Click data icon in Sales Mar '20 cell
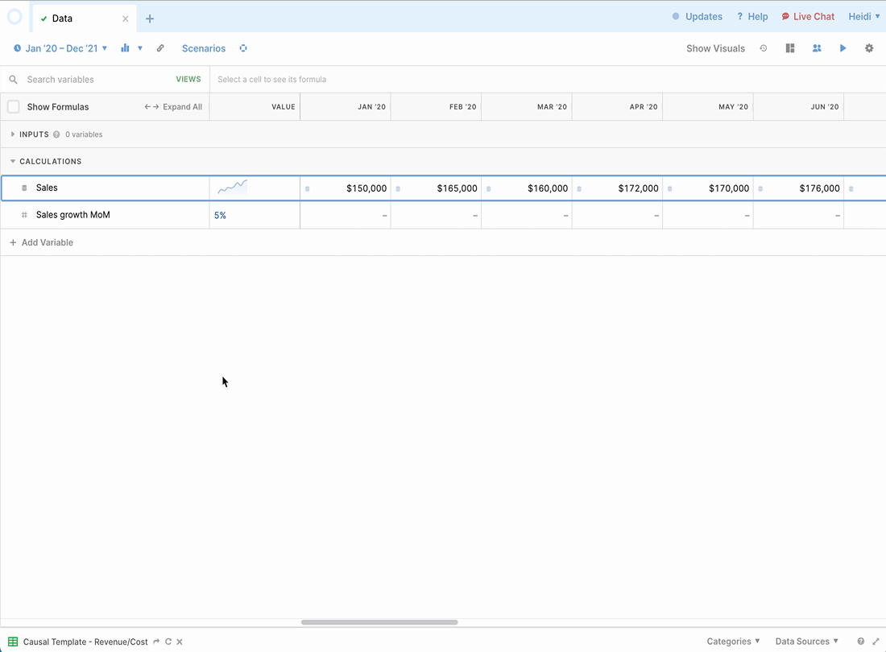 pos(488,188)
